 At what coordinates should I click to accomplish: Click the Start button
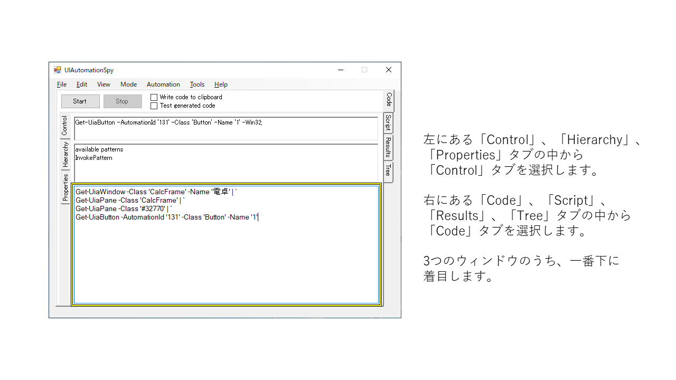pos(80,101)
